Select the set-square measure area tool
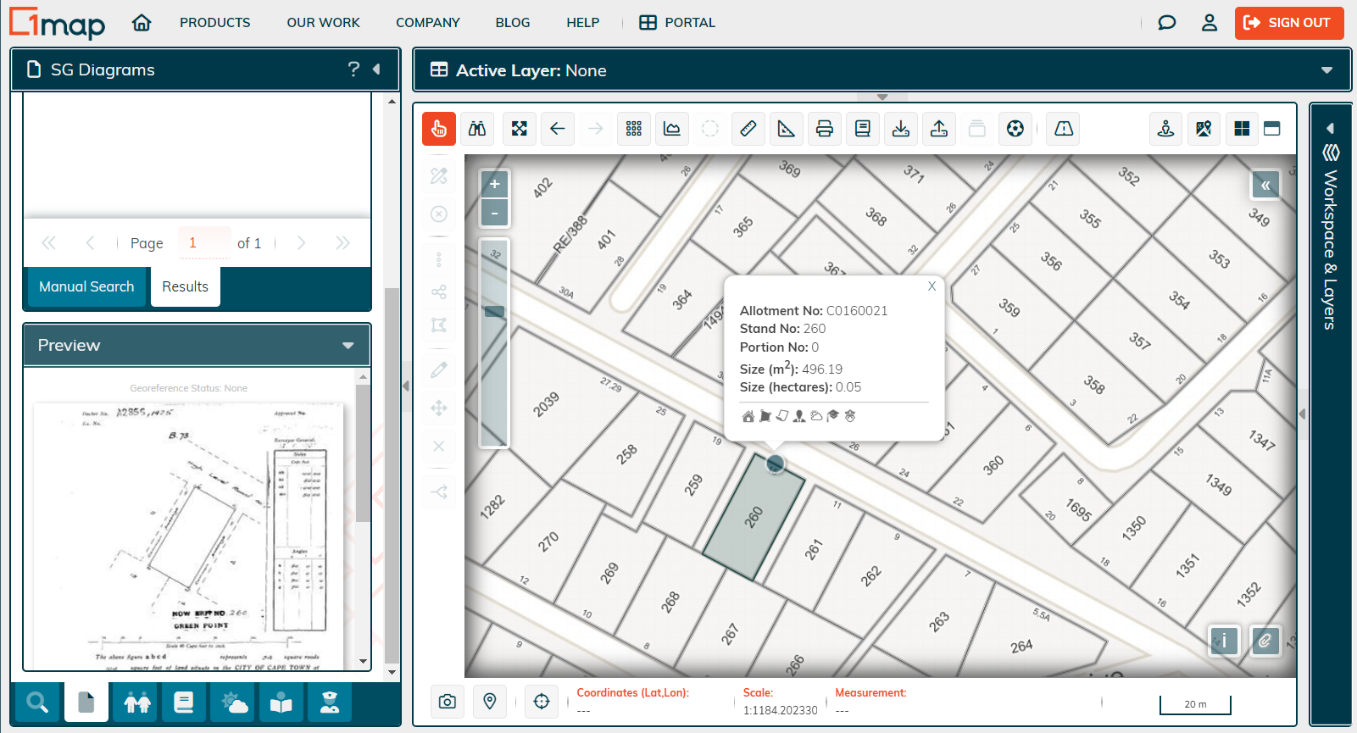 click(x=787, y=129)
